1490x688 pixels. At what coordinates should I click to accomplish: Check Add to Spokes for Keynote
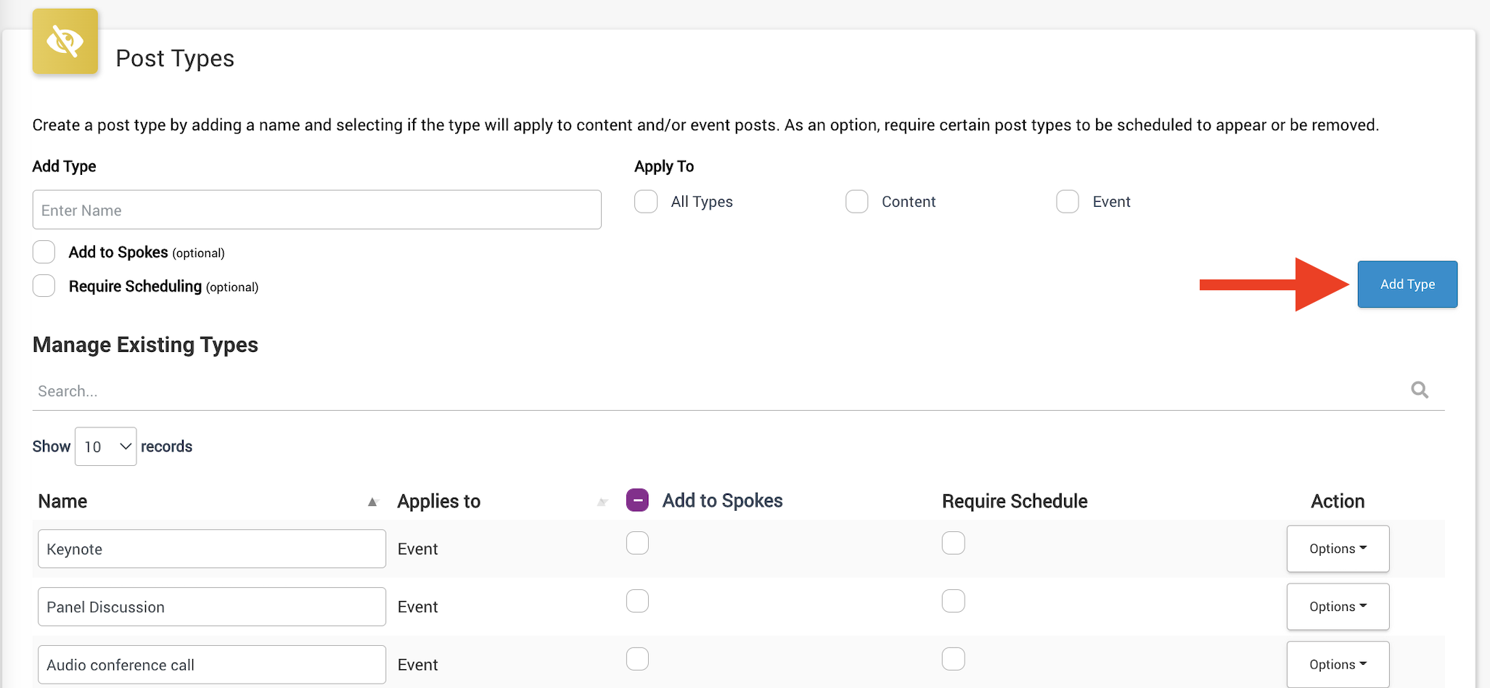pyautogui.click(x=637, y=543)
